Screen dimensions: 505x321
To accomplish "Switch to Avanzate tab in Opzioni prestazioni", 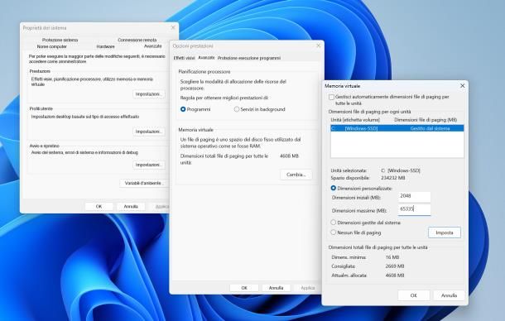I will click(x=206, y=58).
